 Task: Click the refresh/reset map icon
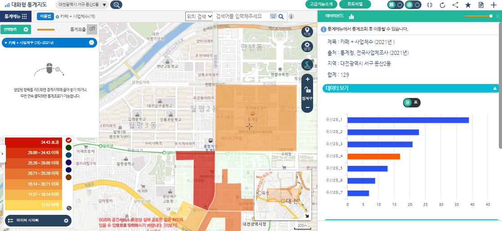[442, 5]
